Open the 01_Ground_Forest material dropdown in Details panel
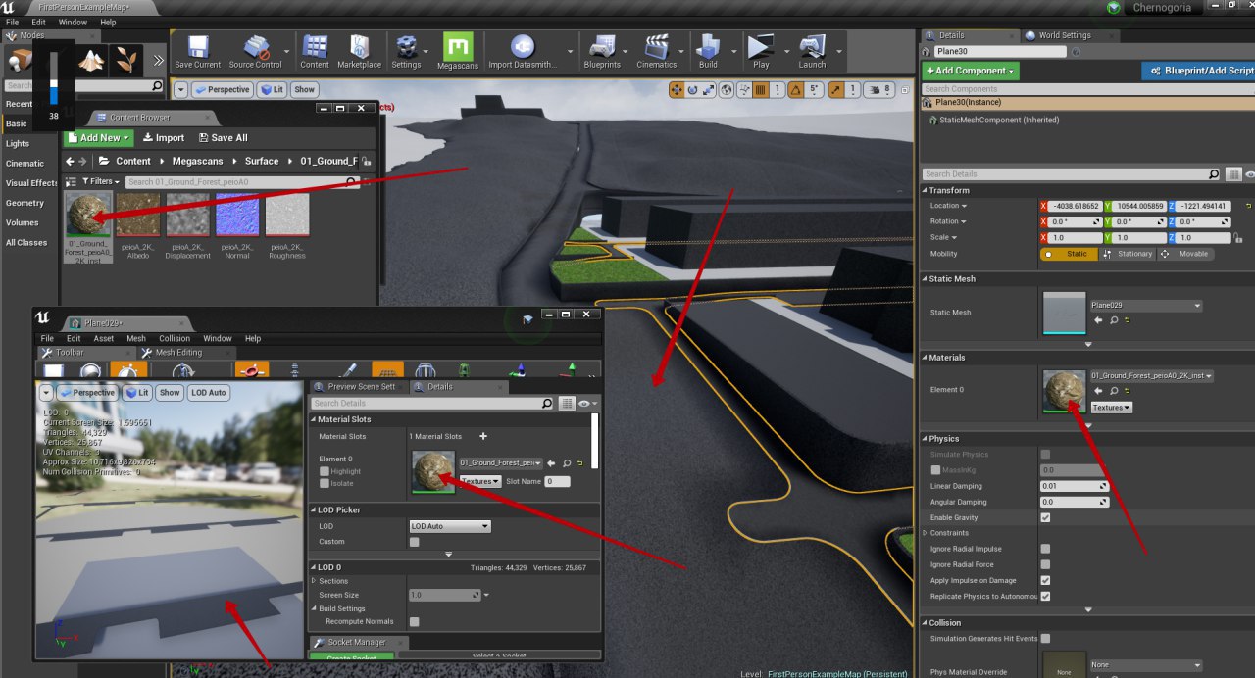Screen dimensions: 1255x678 pos(1152,375)
